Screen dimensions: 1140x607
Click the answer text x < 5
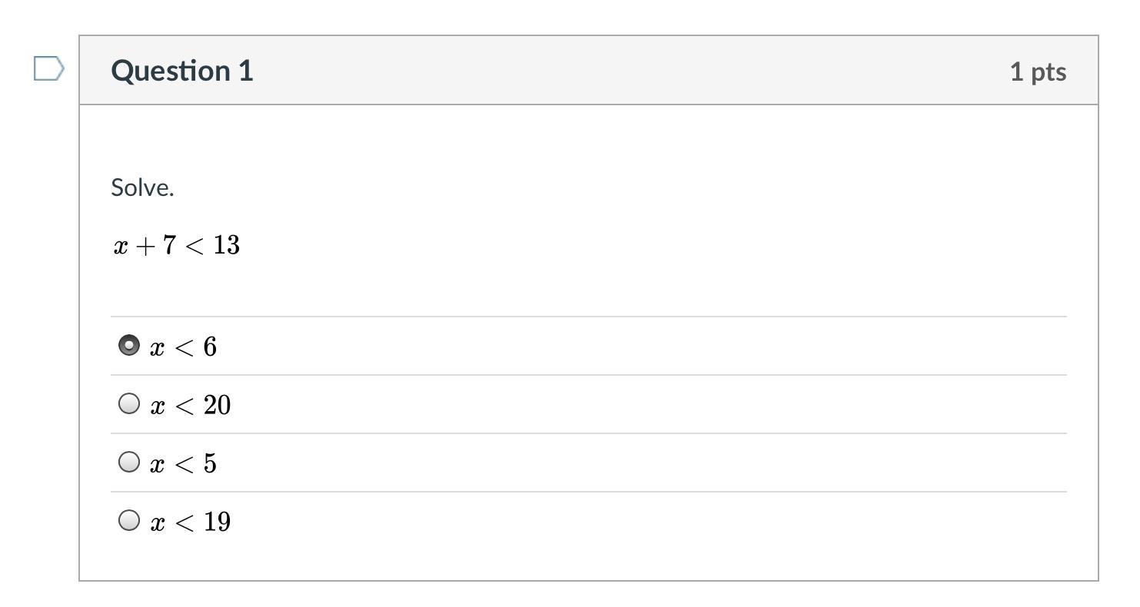(x=184, y=464)
